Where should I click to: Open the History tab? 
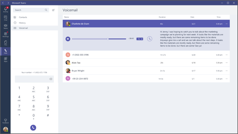22,23
